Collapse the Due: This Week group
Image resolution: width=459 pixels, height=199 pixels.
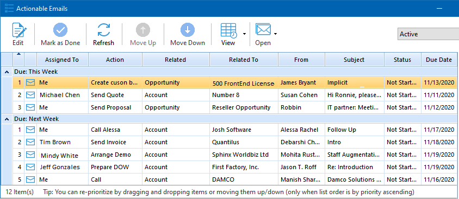pos(7,72)
